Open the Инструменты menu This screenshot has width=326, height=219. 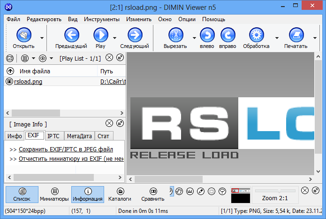[102, 19]
